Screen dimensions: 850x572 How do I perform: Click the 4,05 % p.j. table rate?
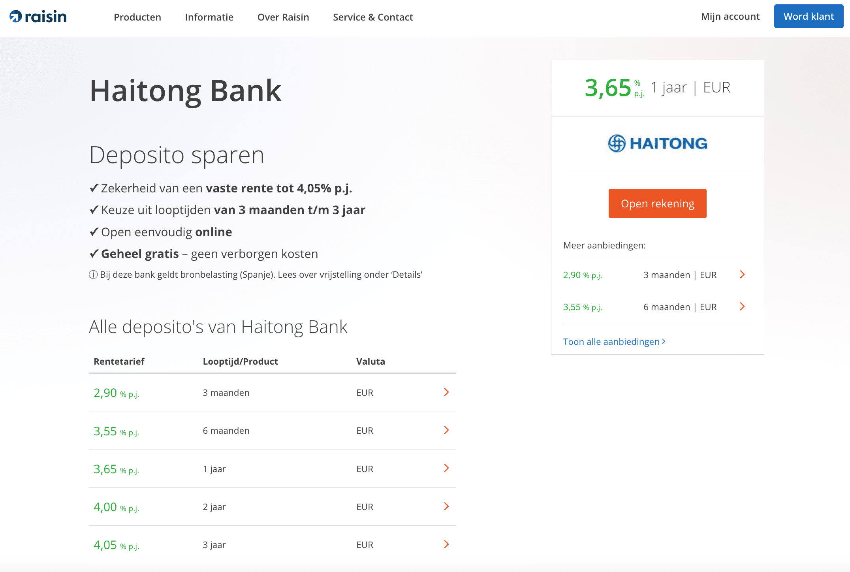pos(116,545)
